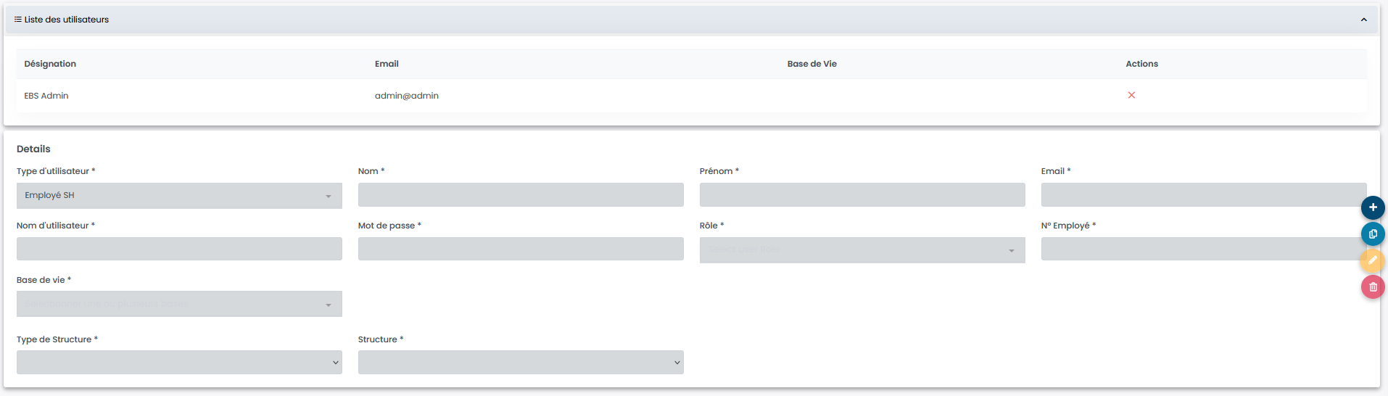Expand the Structure select box

(x=520, y=363)
